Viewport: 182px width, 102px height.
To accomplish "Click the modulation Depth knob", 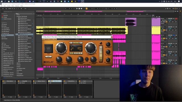I will pos(59,59).
